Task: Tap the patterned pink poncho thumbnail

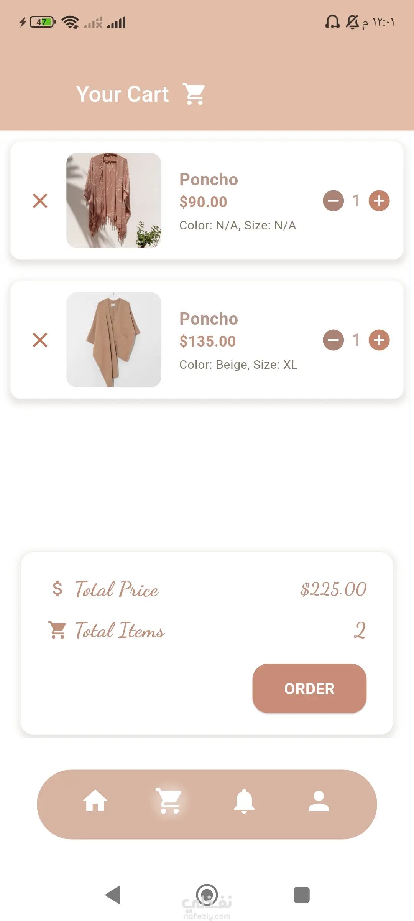Action: point(114,201)
